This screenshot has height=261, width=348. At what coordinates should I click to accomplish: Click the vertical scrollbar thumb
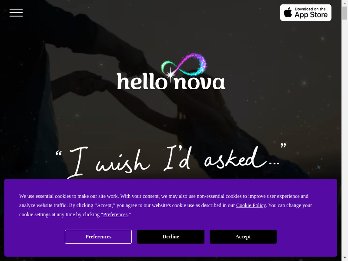345,13
